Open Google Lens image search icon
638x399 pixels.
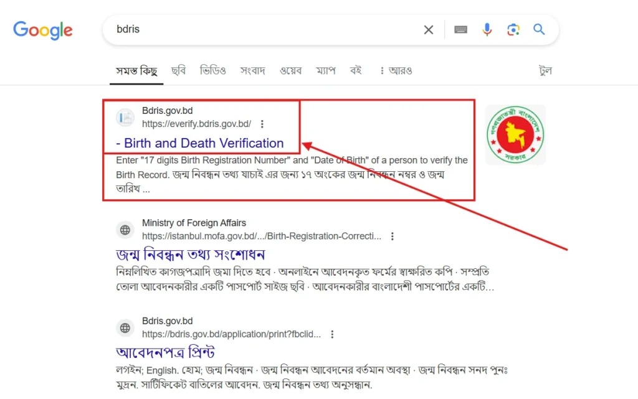click(x=513, y=29)
